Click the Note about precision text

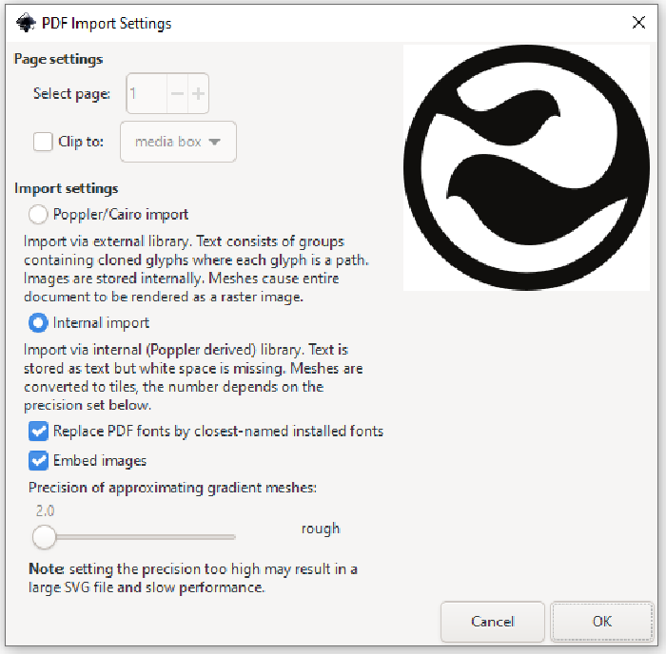coord(193,578)
